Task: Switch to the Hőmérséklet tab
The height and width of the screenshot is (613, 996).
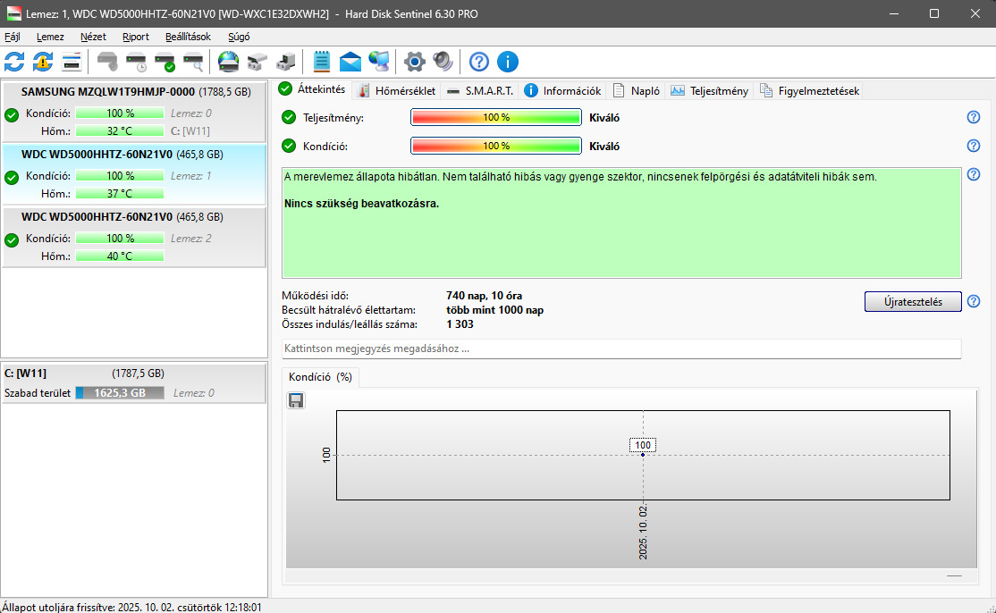Action: point(397,91)
